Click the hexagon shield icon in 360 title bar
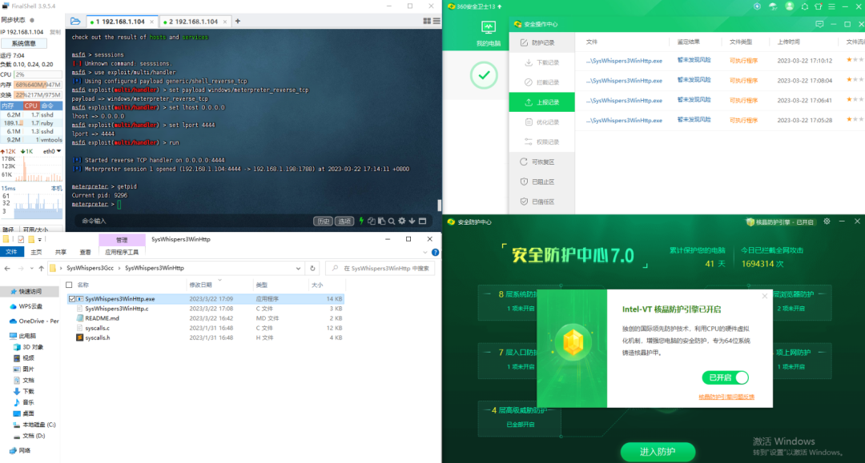The image size is (865, 463). click(x=757, y=6)
